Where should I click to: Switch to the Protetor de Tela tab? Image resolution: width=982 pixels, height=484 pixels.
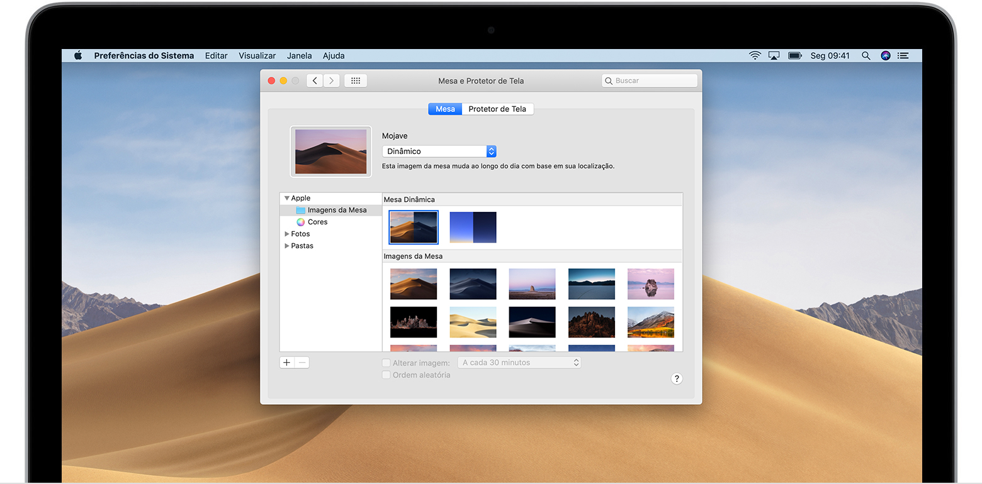coord(497,109)
